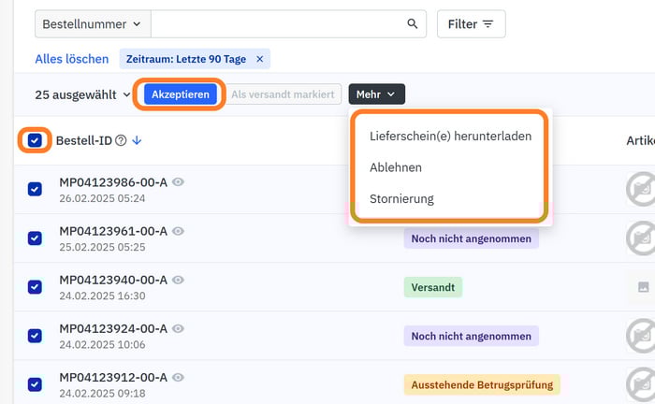Screen dimensions: 655x404
Task: Click the eye icon beside order MP04123924-00-A
Action: click(x=178, y=328)
